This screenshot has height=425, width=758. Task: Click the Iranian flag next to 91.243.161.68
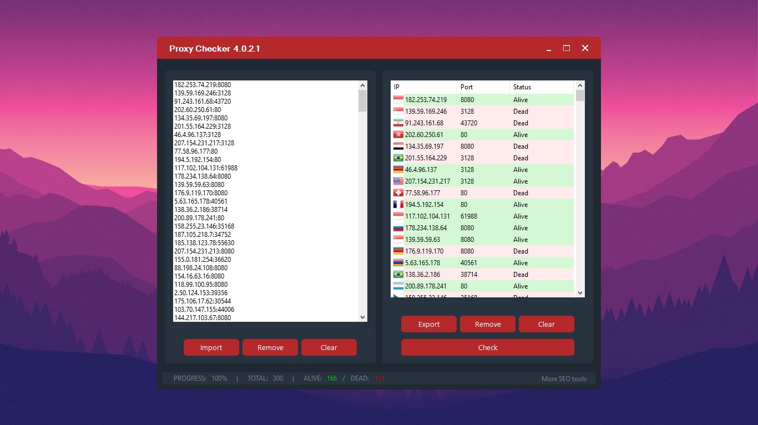click(x=398, y=123)
